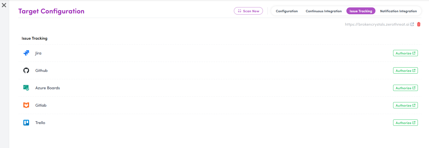Viewport: 429px width, 148px height.
Task: Authorize the Azure Boards integration
Action: point(405,88)
